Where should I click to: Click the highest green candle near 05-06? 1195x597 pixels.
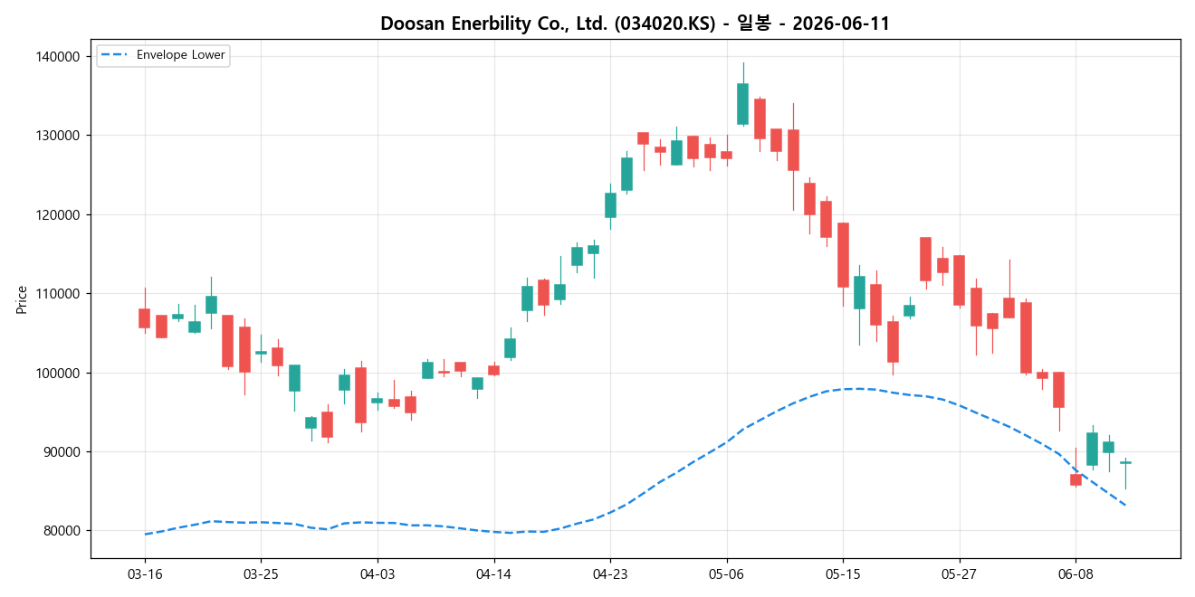point(743,104)
